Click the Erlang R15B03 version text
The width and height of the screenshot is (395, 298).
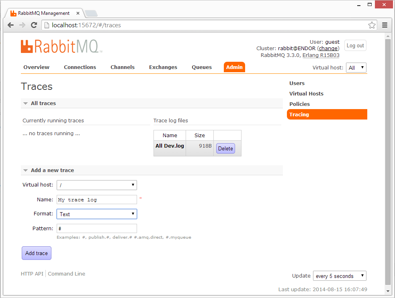click(321, 55)
